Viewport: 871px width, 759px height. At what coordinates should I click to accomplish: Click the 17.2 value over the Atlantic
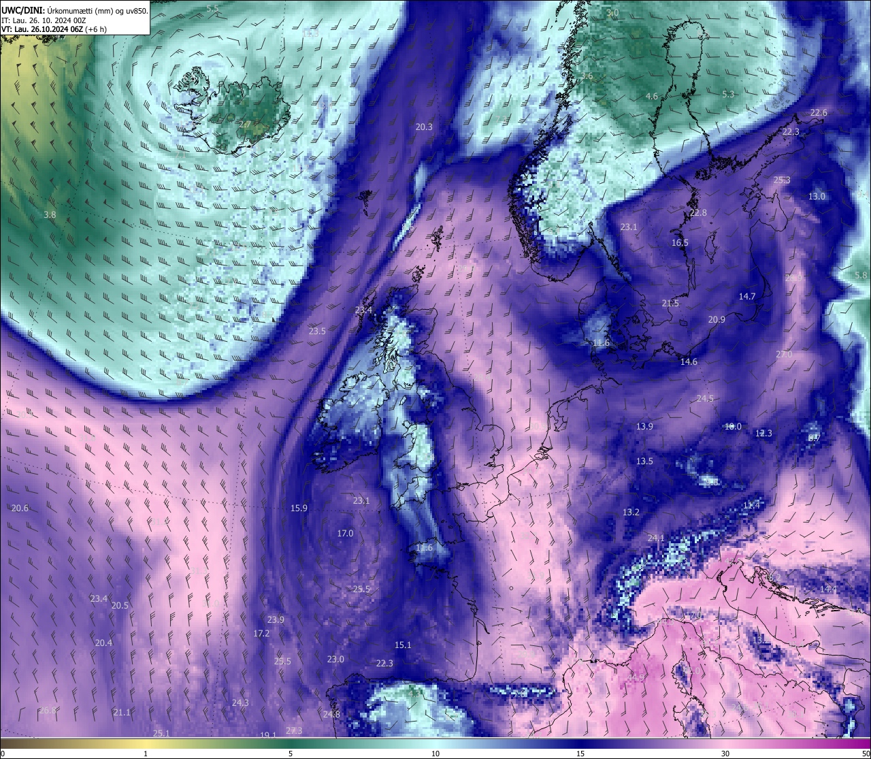point(261,633)
